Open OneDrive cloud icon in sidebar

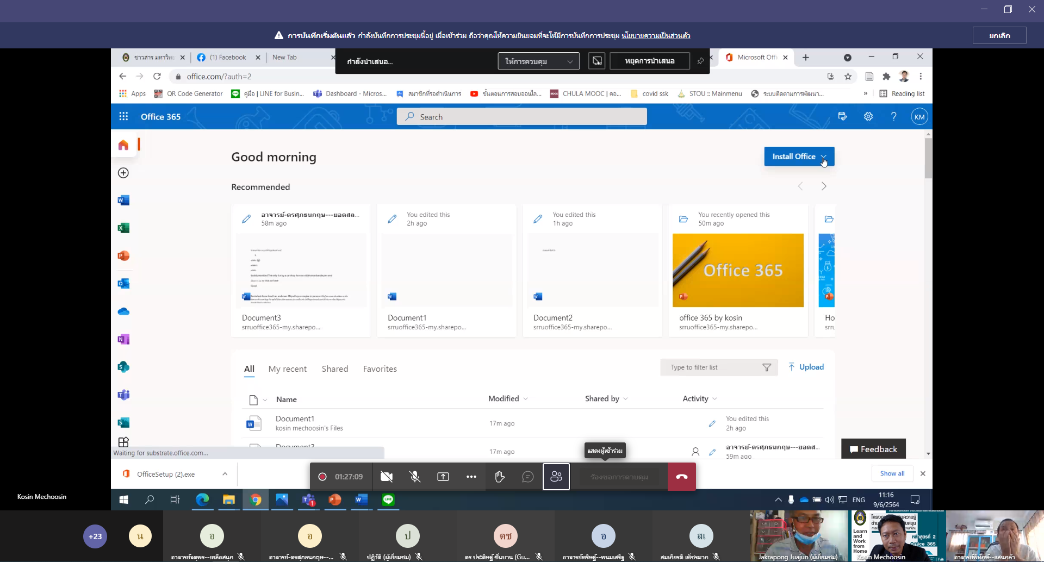coord(123,311)
